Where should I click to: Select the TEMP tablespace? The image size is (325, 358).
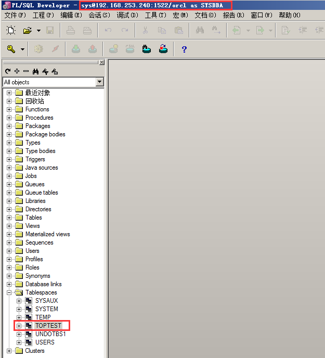point(43,317)
